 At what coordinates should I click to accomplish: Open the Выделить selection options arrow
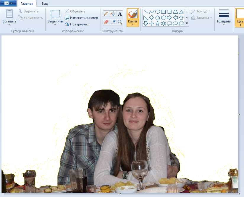pyautogui.click(x=55, y=25)
